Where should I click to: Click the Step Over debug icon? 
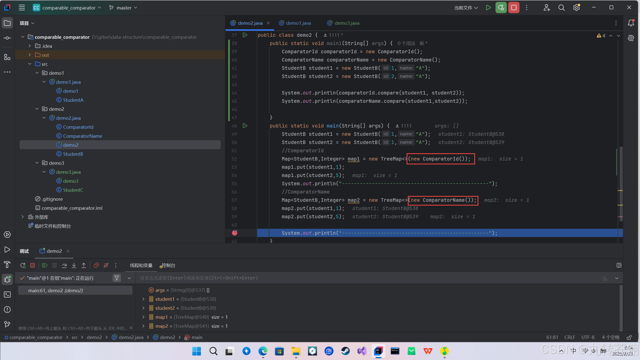[x=64, y=265]
